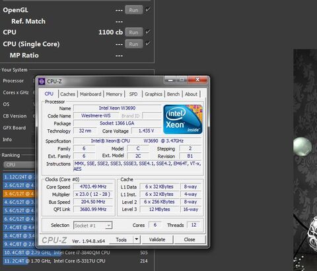
Task: Click the Validate button
Action: pyautogui.click(x=157, y=239)
